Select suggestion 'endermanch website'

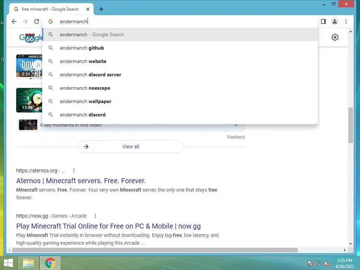coord(180,61)
